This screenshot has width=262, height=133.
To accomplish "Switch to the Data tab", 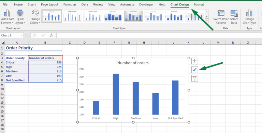I will pos(85,4).
